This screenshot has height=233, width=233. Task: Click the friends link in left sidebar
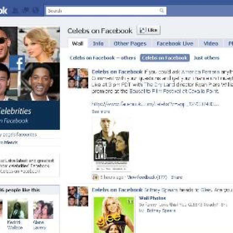8,143
